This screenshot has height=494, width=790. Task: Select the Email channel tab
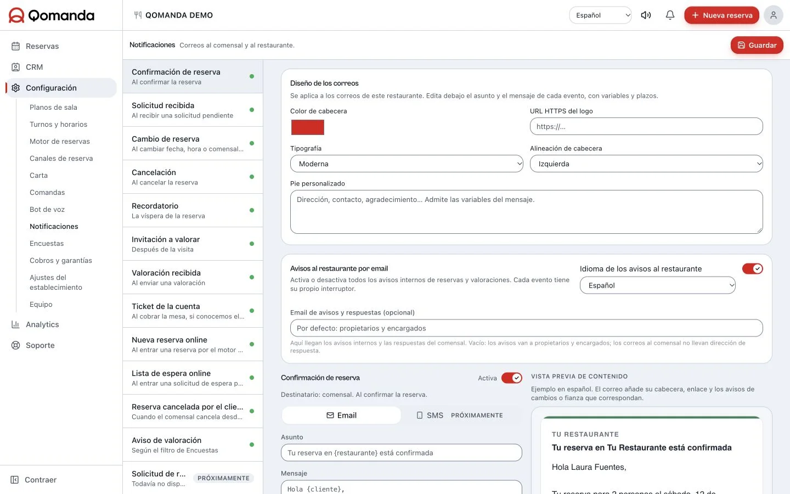pos(341,416)
